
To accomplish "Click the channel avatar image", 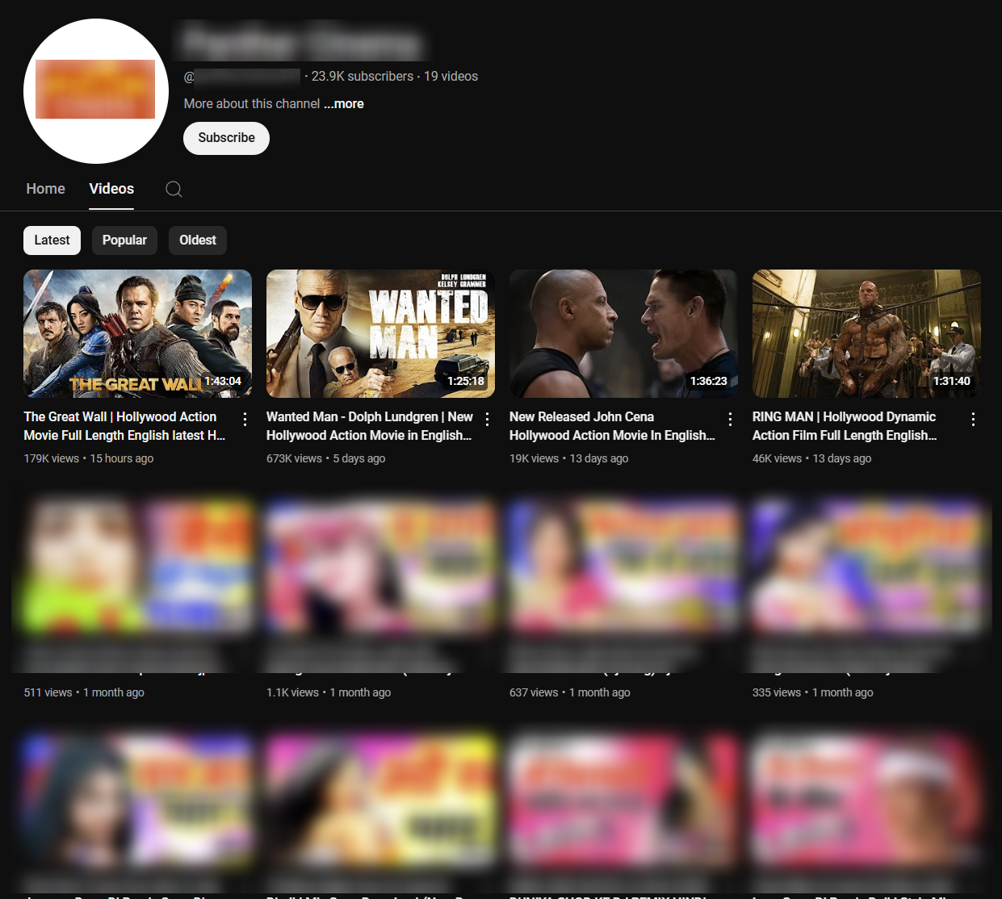I will (96, 91).
